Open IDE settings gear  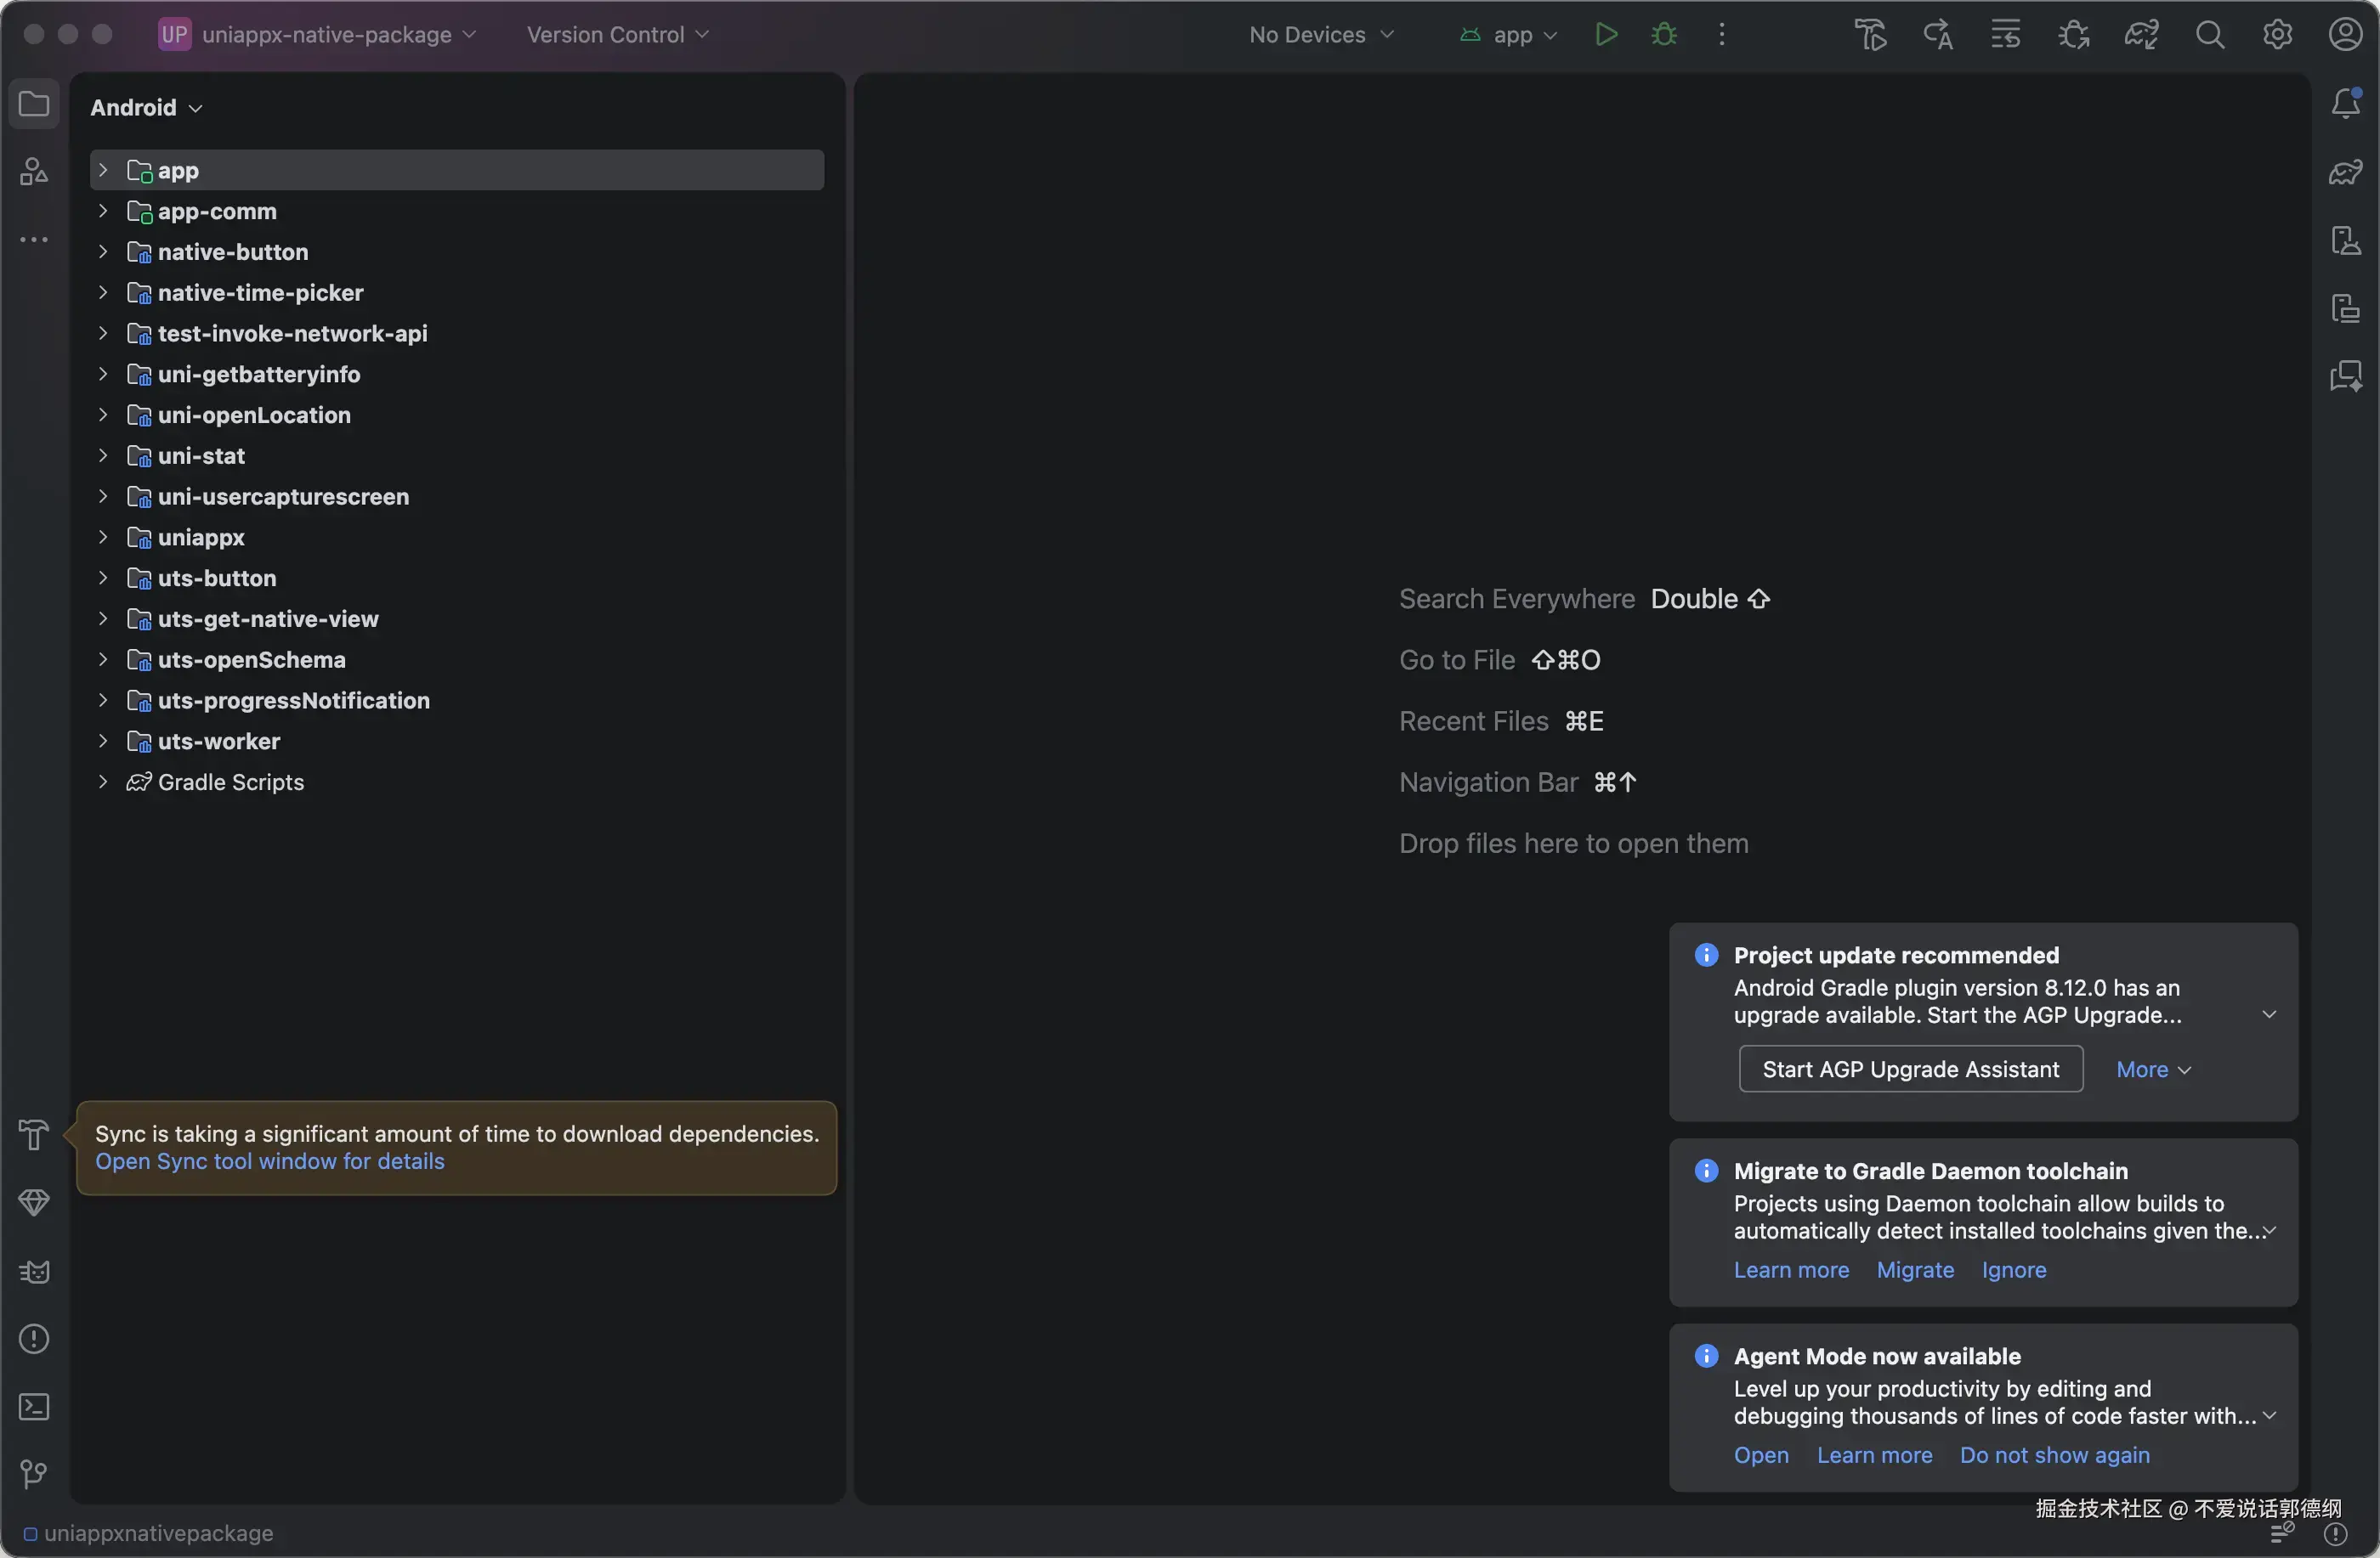[x=2277, y=35]
